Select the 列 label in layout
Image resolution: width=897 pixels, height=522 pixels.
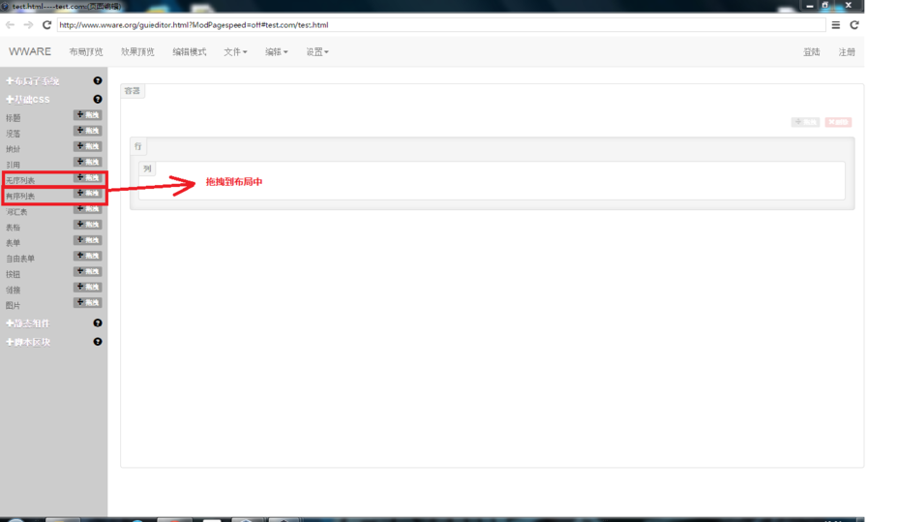click(x=147, y=169)
